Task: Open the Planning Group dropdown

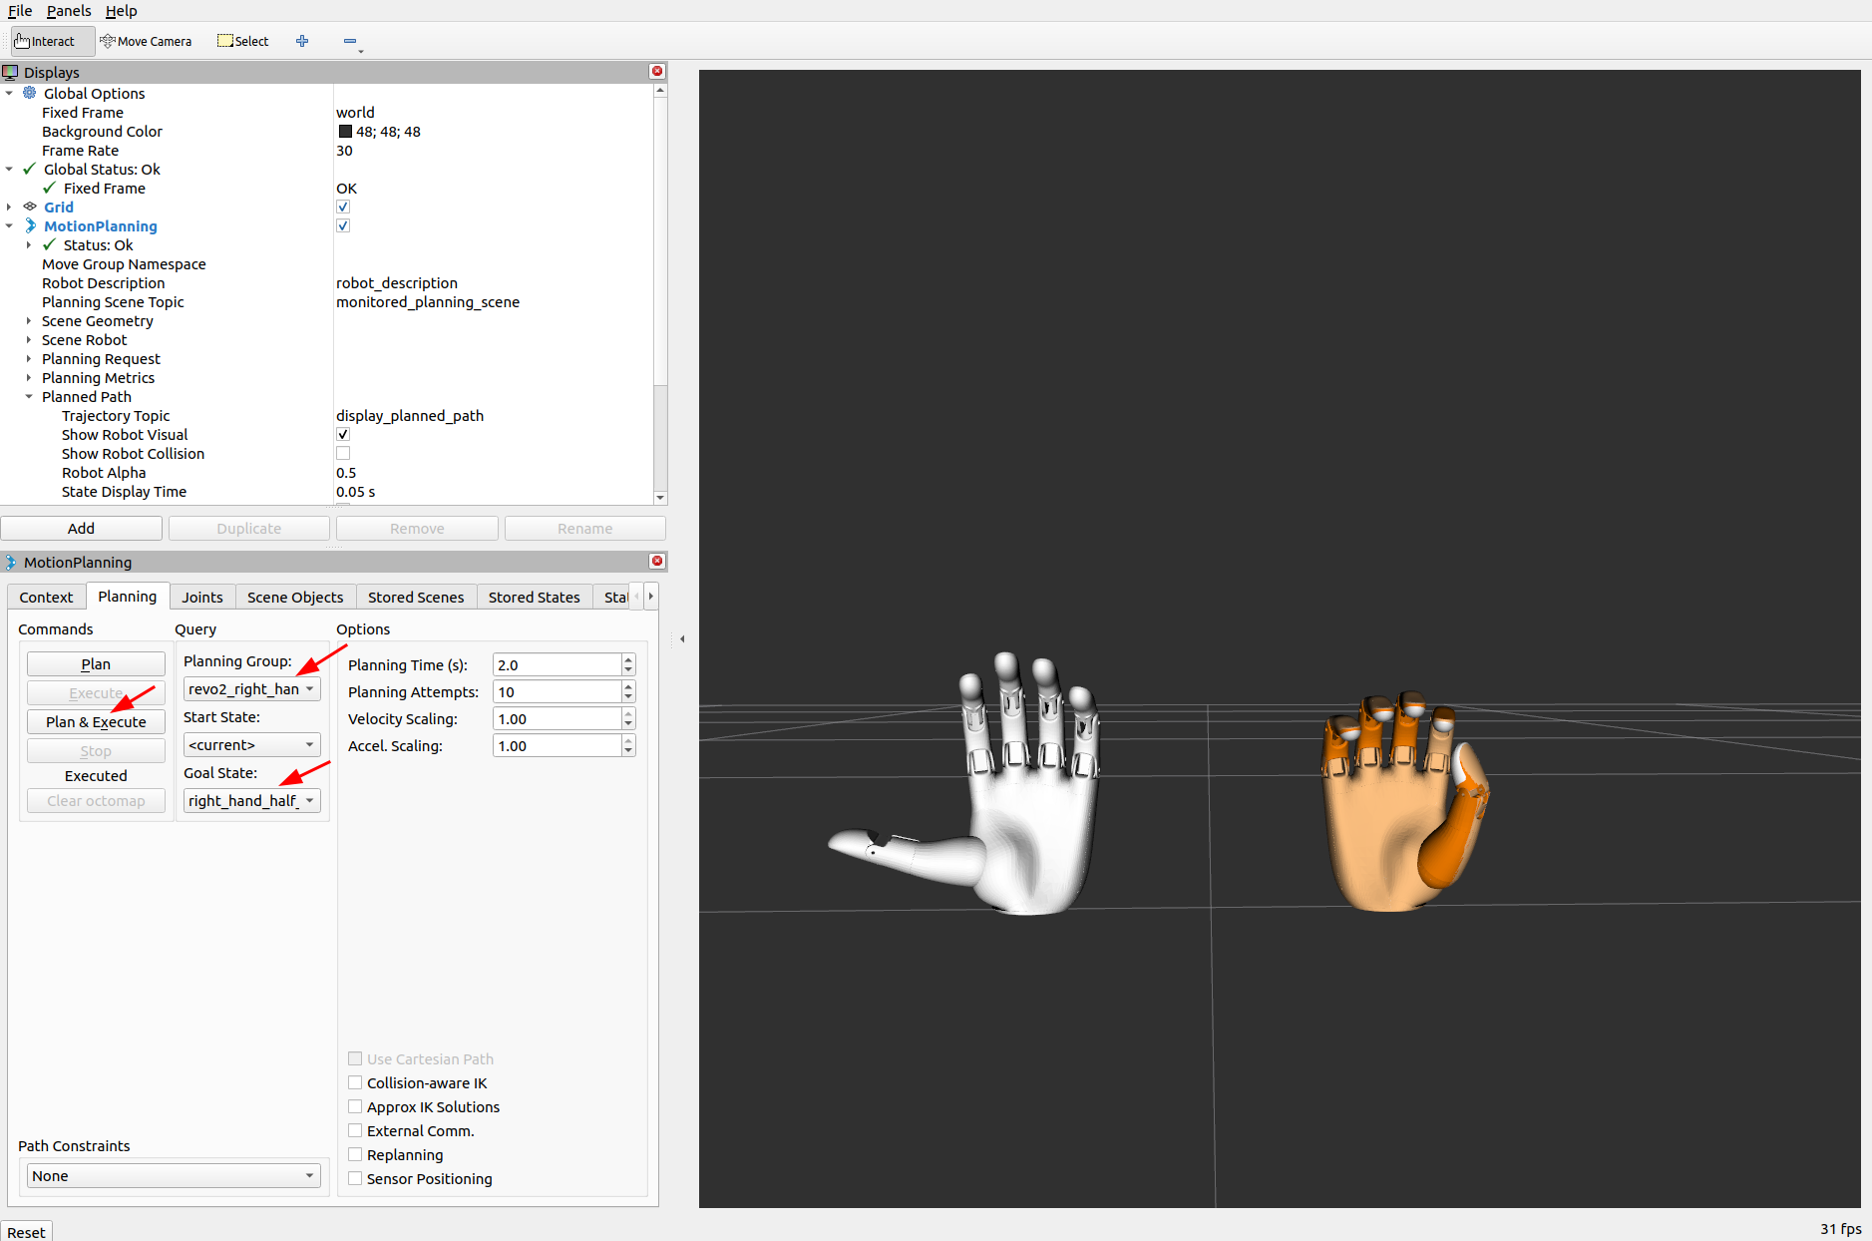Action: click(x=251, y=689)
